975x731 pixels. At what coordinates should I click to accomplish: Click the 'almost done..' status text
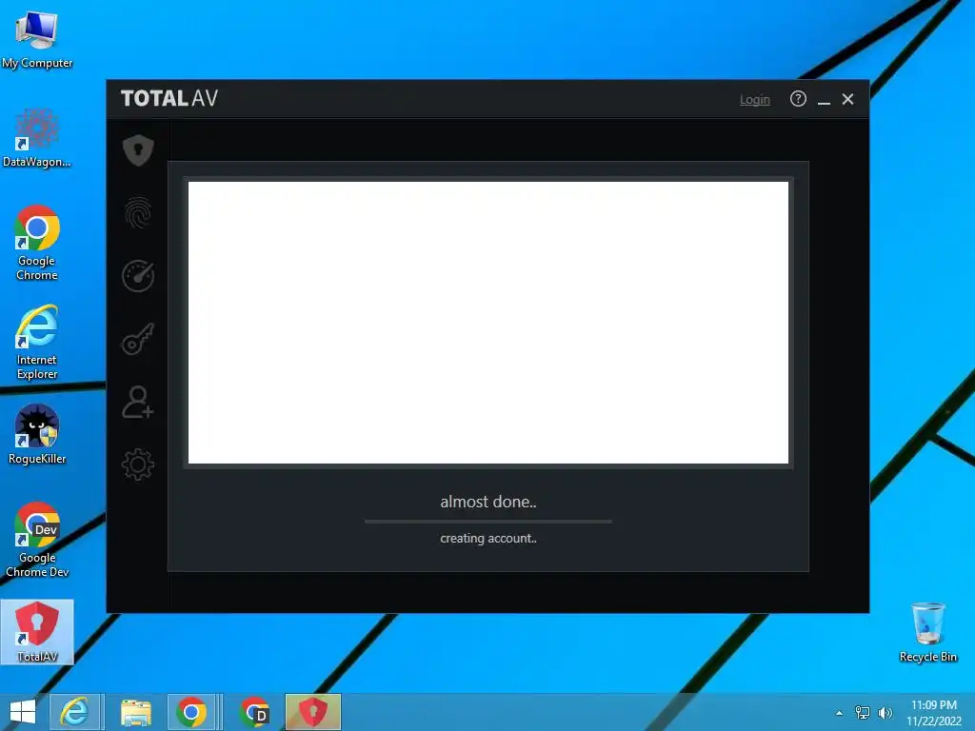point(488,502)
